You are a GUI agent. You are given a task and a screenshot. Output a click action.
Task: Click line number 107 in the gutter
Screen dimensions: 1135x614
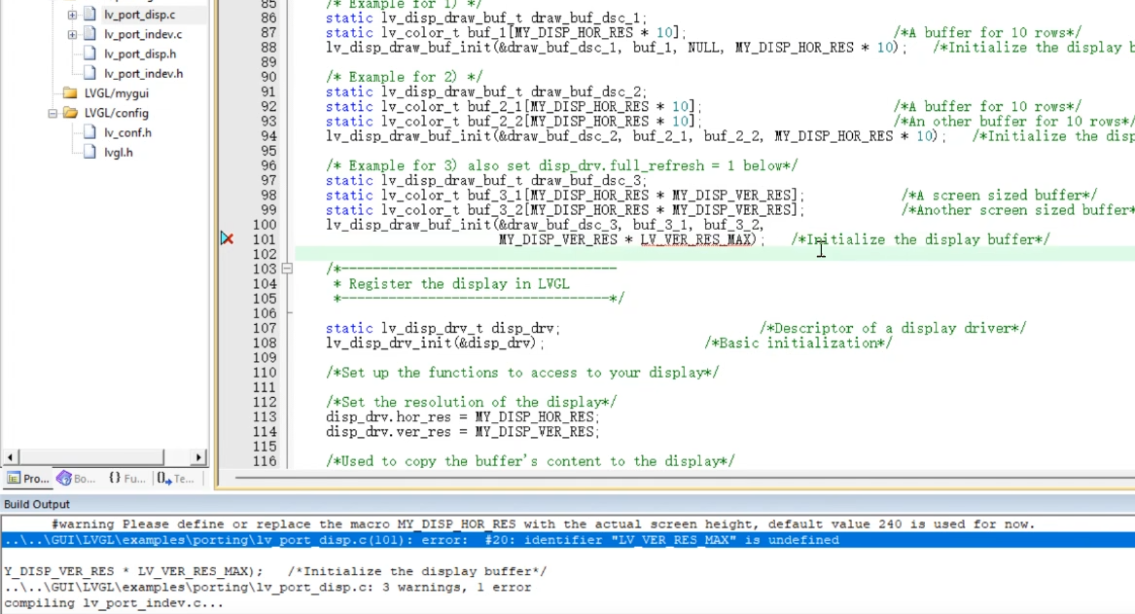[265, 328]
